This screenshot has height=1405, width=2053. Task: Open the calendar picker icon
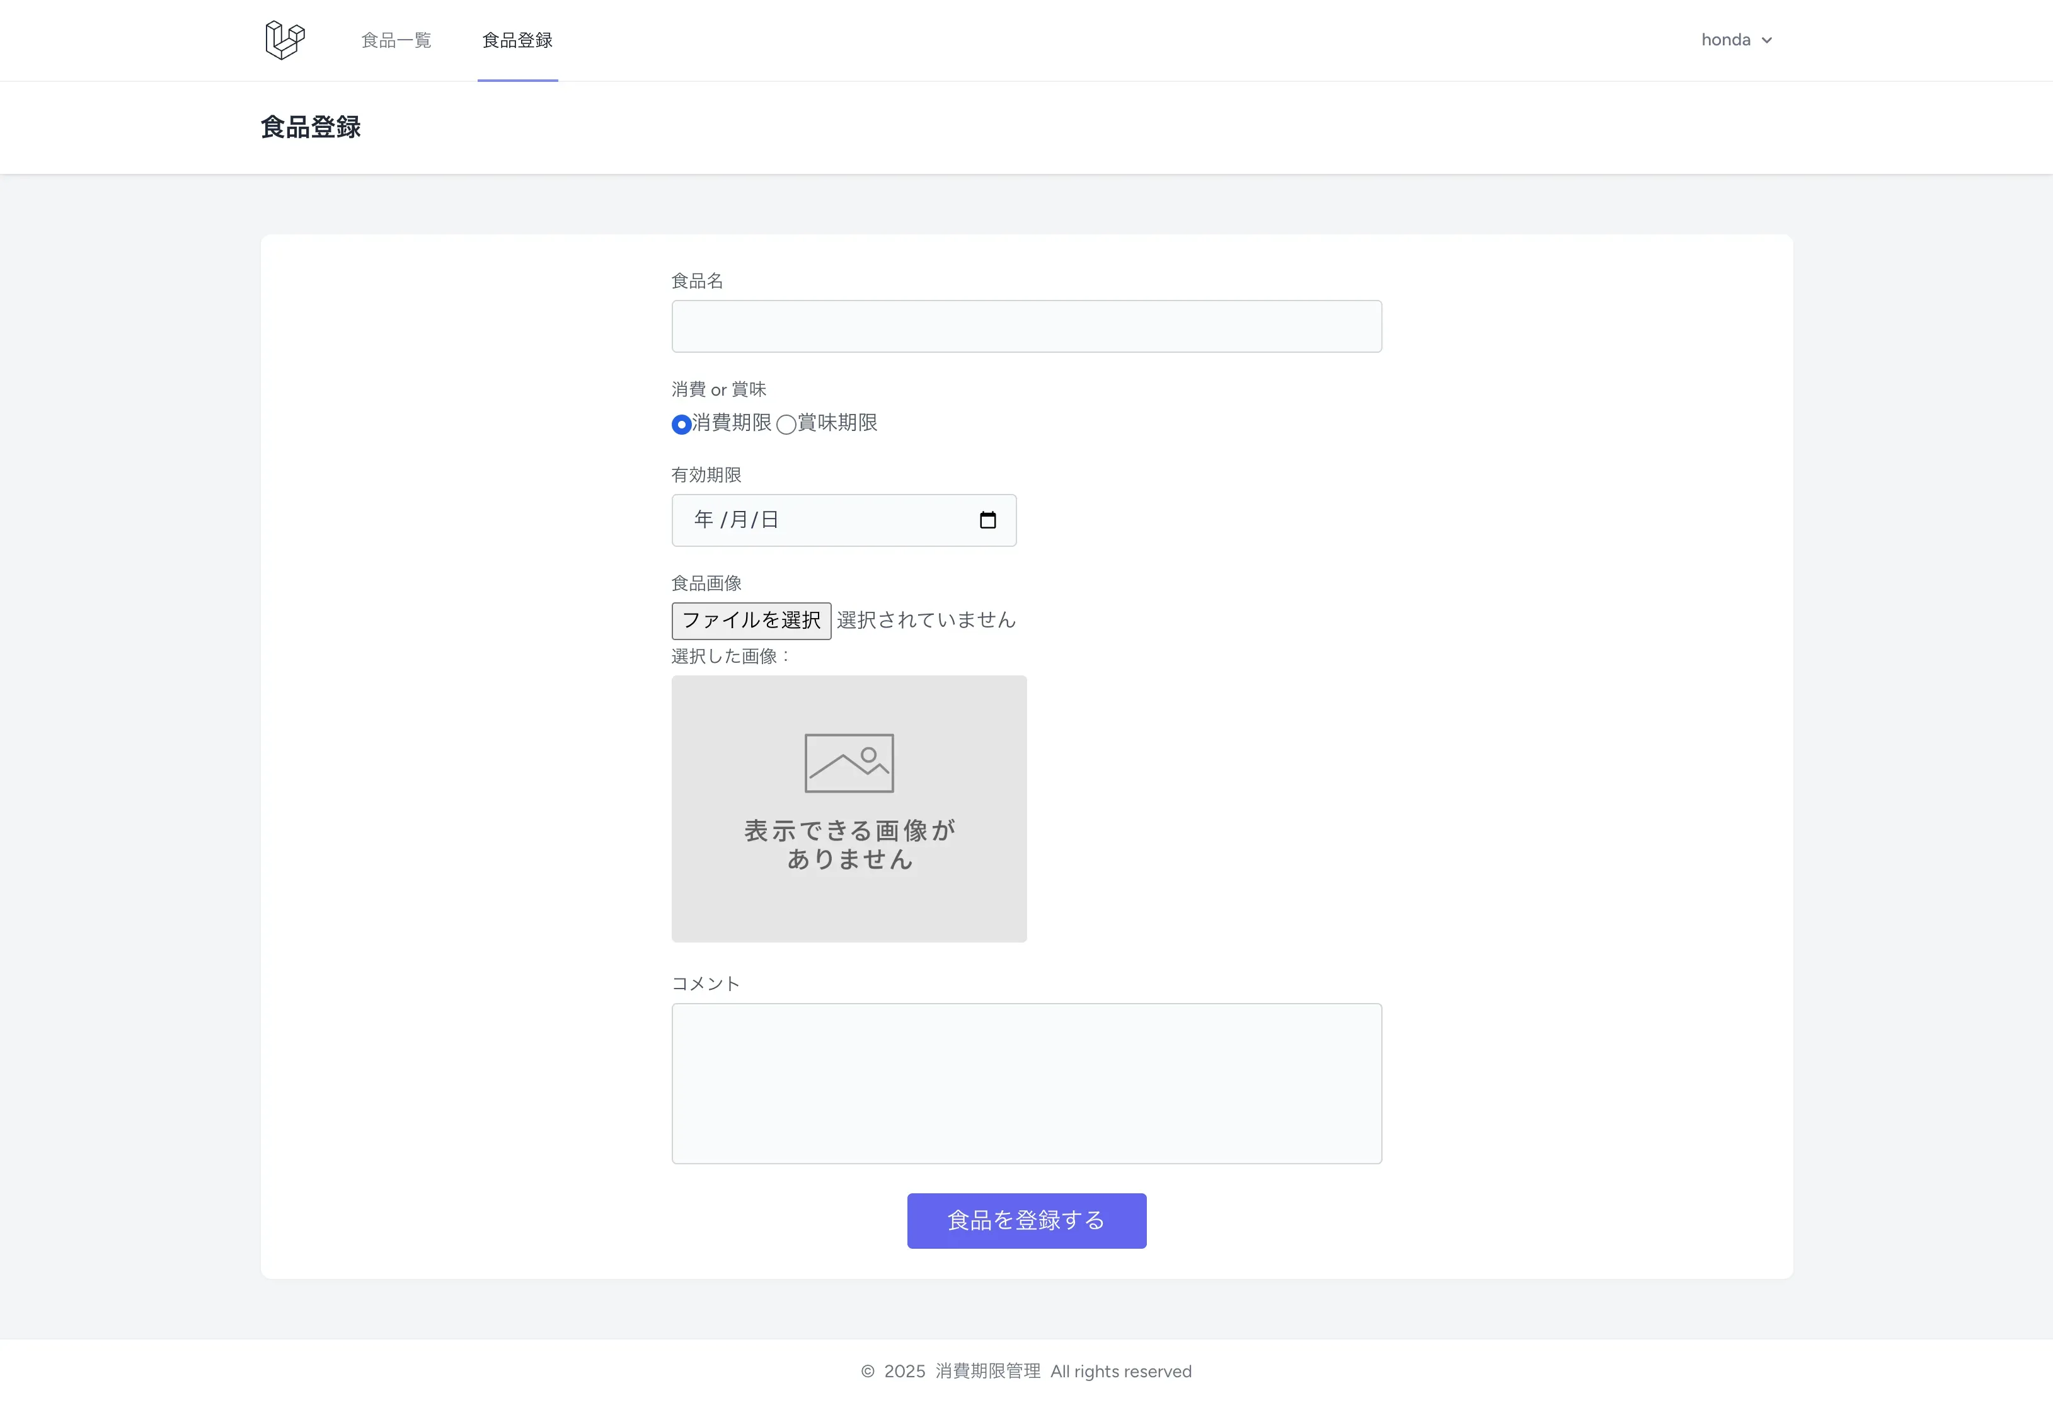click(x=987, y=520)
